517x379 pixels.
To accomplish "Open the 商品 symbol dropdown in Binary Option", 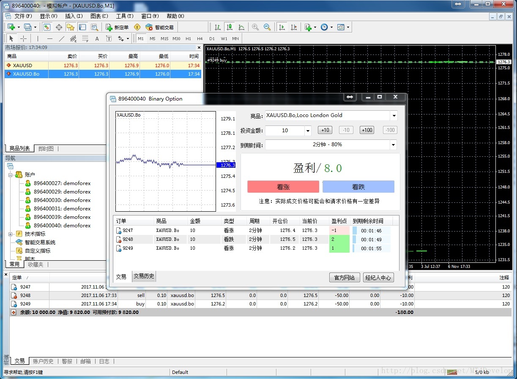I will click(394, 115).
